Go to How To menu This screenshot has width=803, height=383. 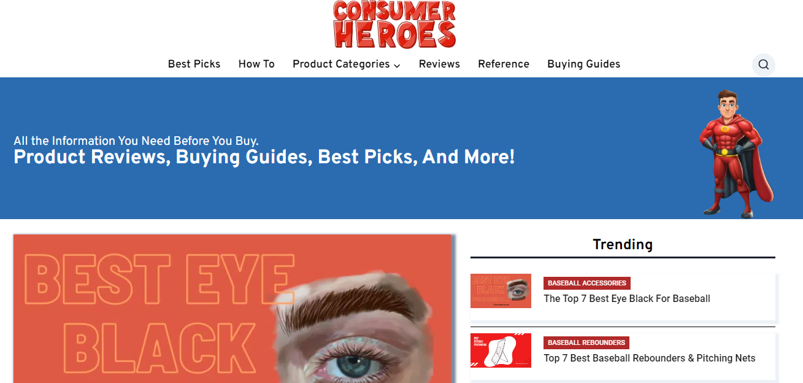256,64
